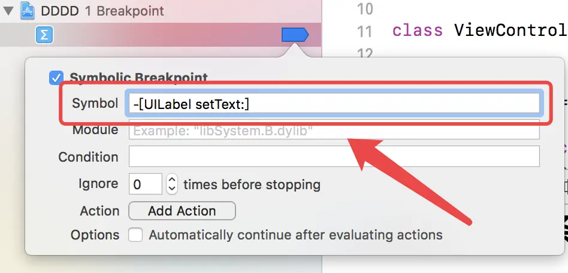Select the sigma symbolic breakpoint icon

click(x=44, y=35)
